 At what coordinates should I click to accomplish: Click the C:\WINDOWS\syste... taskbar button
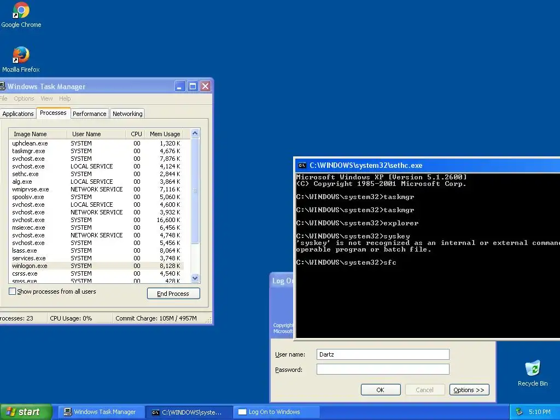tap(189, 412)
